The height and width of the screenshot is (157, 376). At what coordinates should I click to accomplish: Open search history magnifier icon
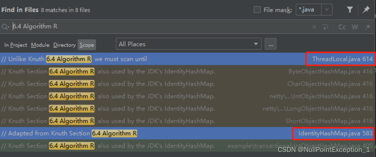tap(5, 27)
